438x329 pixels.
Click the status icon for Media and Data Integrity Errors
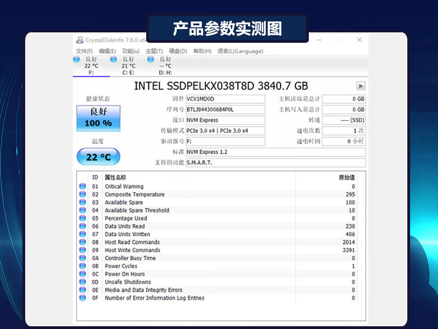tap(83, 290)
